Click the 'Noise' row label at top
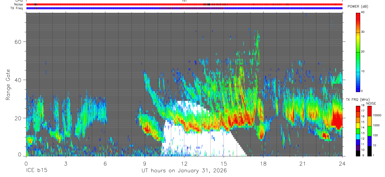 pyautogui.click(x=19, y=4)
